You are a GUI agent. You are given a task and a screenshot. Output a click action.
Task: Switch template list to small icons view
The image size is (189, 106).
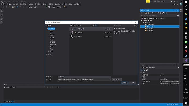coord(94,25)
